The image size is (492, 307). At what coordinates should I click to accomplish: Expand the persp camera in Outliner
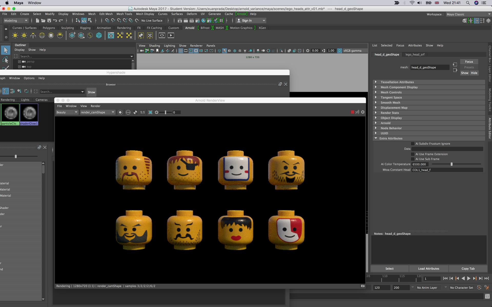(19, 62)
